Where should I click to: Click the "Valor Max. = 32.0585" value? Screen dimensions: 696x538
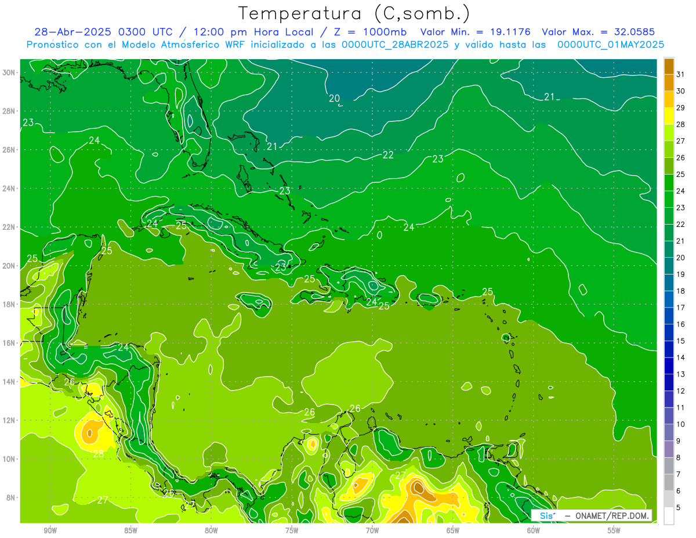[x=599, y=32]
